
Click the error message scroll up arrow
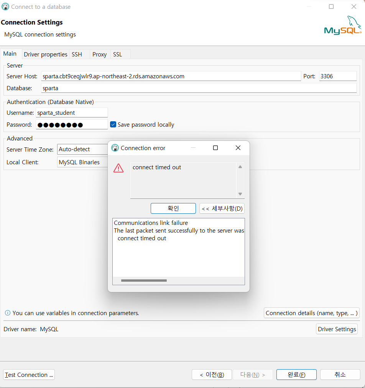click(x=240, y=167)
